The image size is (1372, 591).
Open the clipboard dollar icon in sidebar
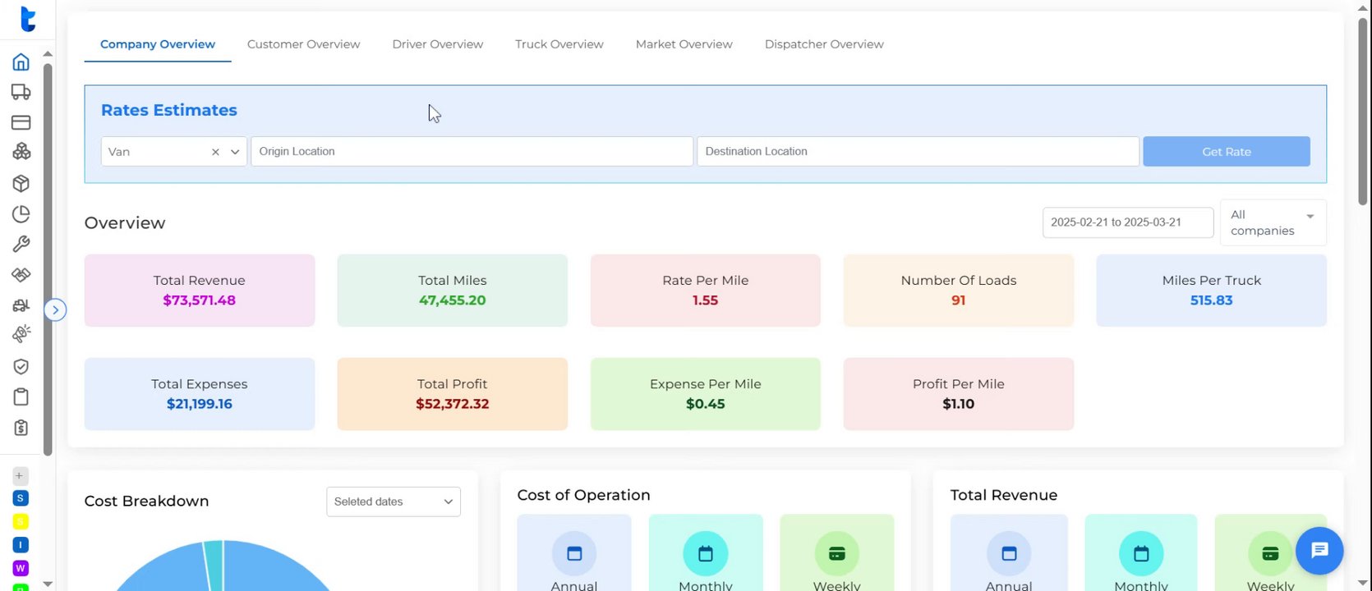point(21,428)
